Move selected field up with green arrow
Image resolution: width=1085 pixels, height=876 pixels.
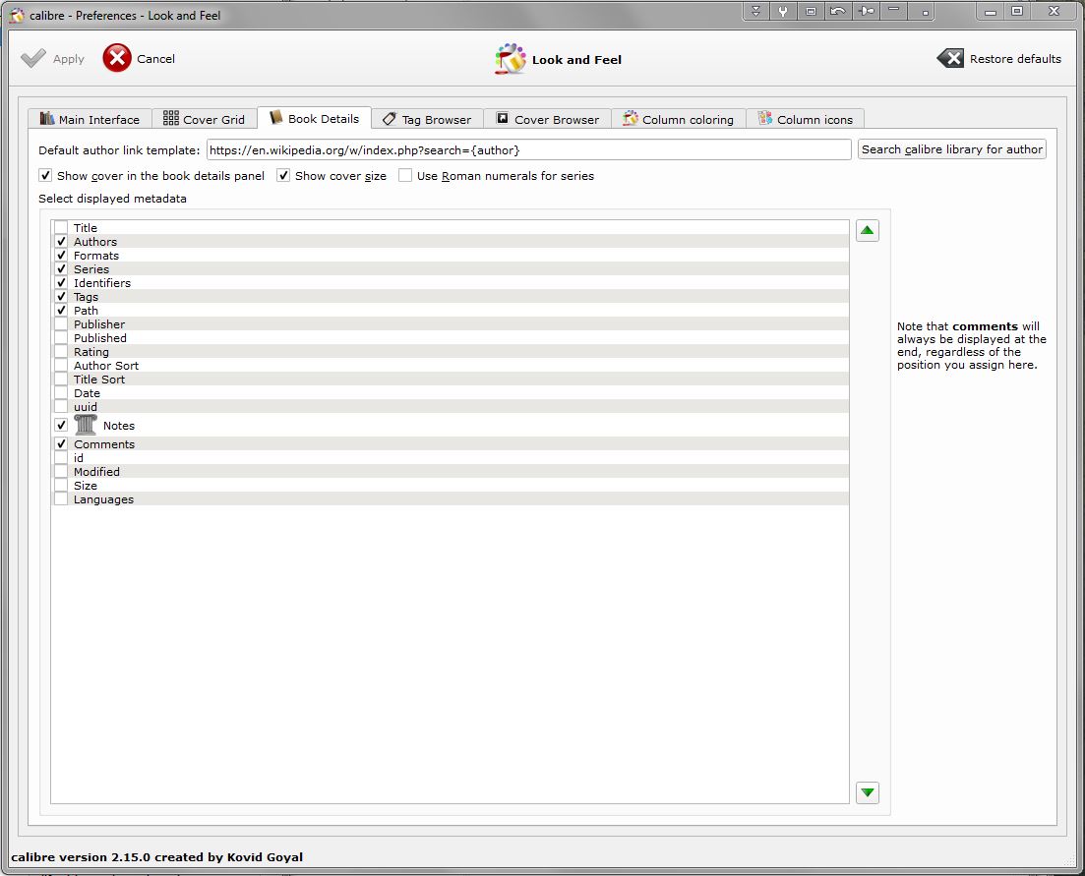coord(867,230)
